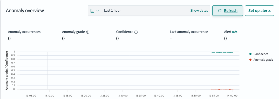Click the first Confidence data point
The width and height of the screenshot is (279, 99).
point(212,53)
